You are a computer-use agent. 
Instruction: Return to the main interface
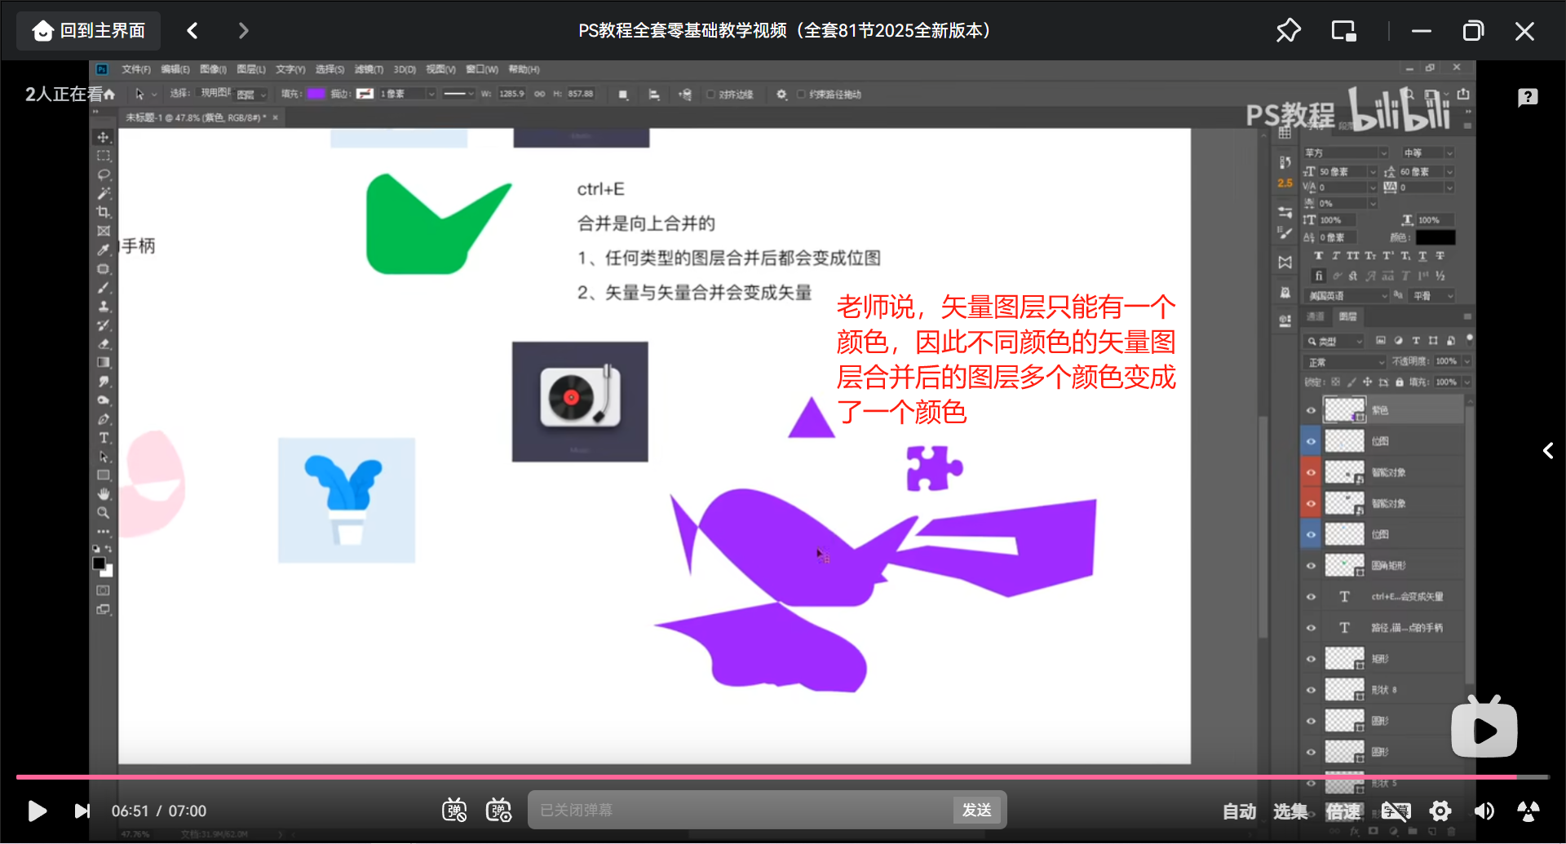pyautogui.click(x=88, y=31)
